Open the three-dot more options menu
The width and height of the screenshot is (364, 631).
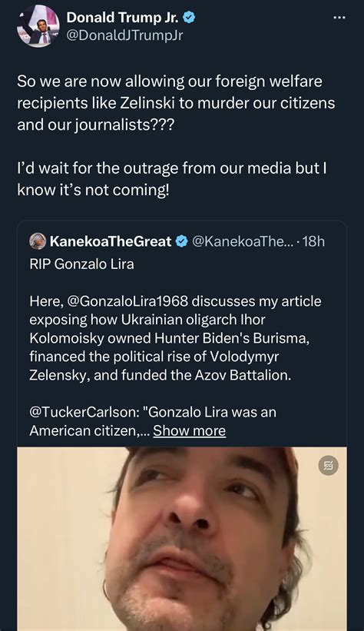339,18
